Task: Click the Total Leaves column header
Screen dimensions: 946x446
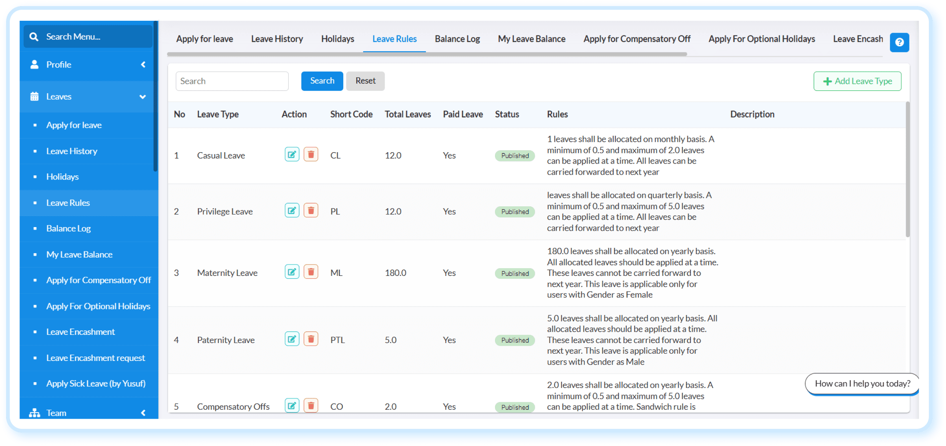Action: point(408,114)
